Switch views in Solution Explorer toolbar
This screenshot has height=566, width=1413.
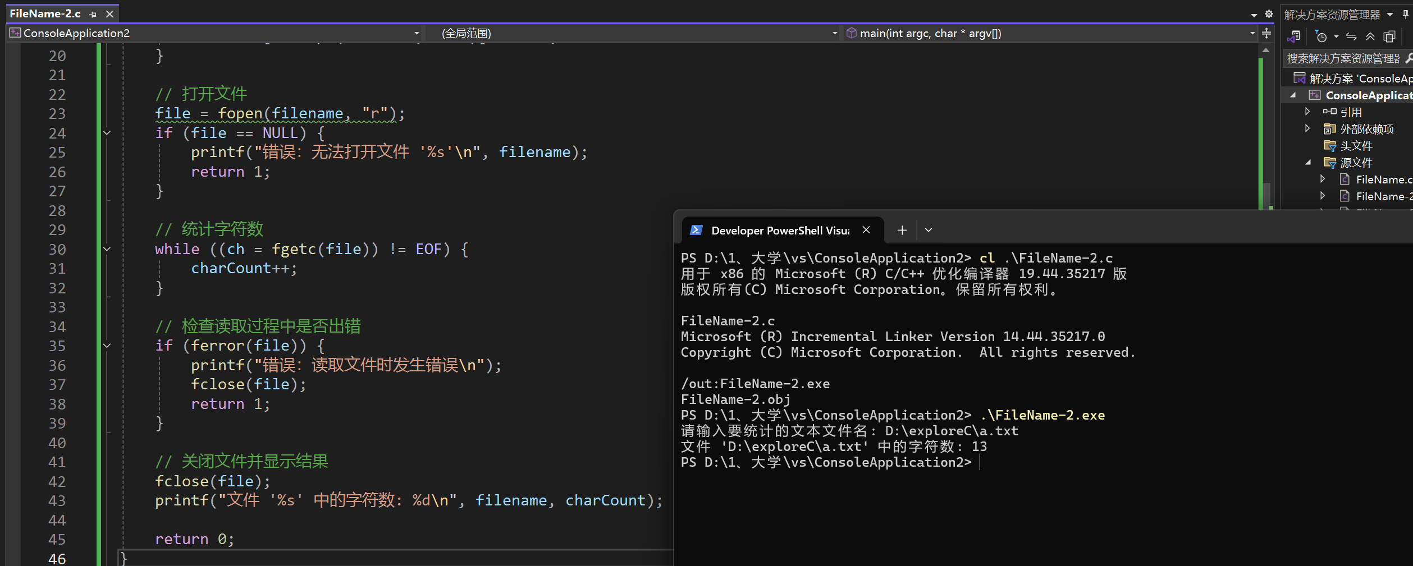tap(1294, 37)
